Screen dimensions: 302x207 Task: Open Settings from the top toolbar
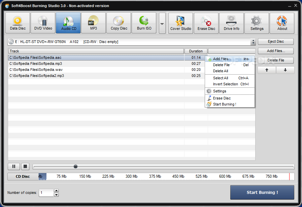257,23
